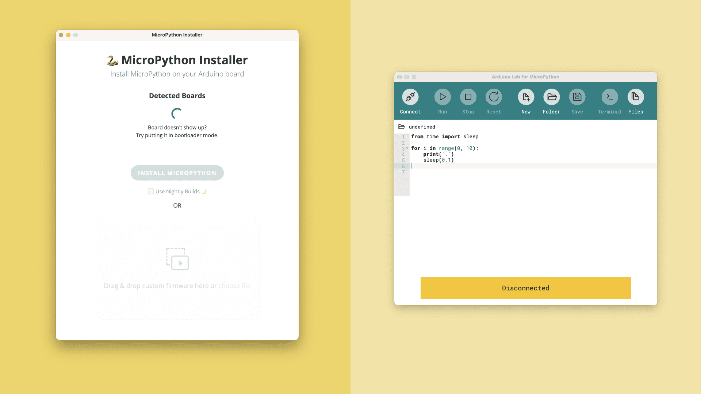Save the file with the Save icon
Image resolution: width=701 pixels, height=394 pixels.
[x=577, y=97]
